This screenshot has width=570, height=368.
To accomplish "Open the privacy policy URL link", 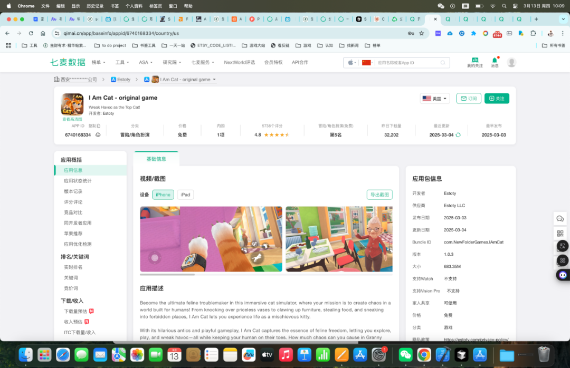I will pyautogui.click(x=476, y=340).
